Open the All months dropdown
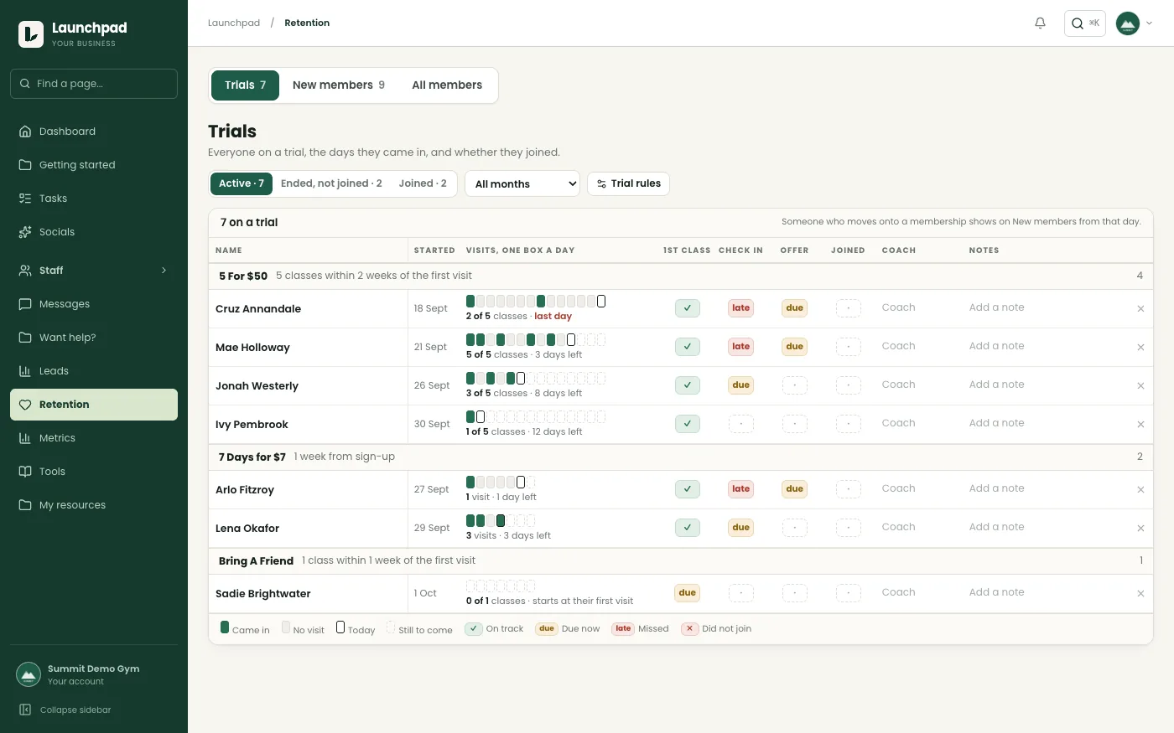Screen dimensions: 1174x733 click(522, 184)
